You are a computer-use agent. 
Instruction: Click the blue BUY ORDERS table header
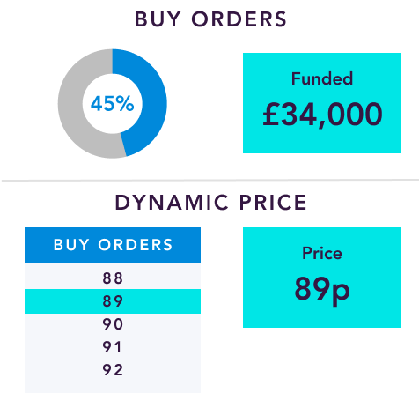tap(113, 245)
